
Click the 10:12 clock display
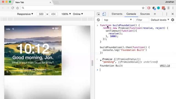tap(33, 49)
